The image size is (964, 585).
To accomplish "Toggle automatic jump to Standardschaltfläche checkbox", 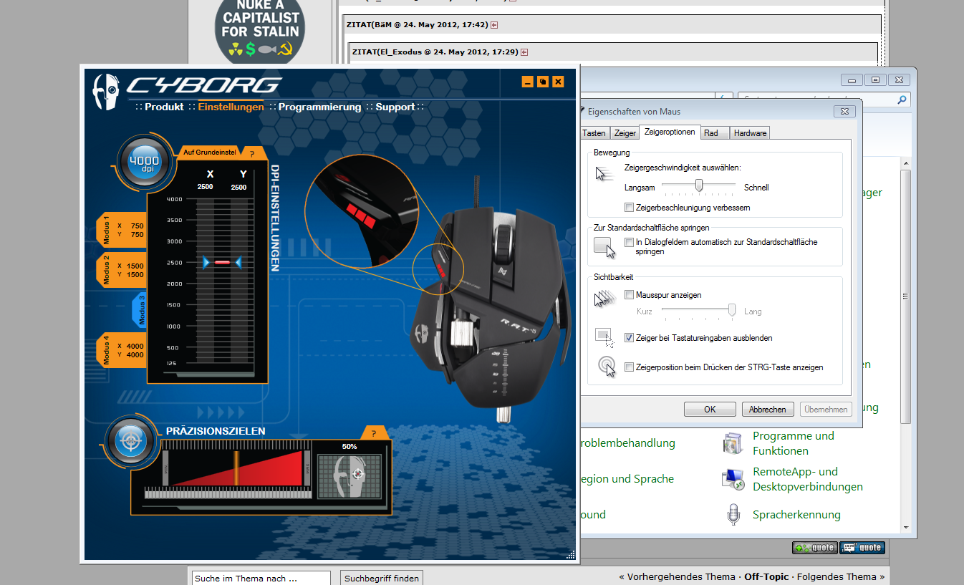I will click(x=629, y=243).
